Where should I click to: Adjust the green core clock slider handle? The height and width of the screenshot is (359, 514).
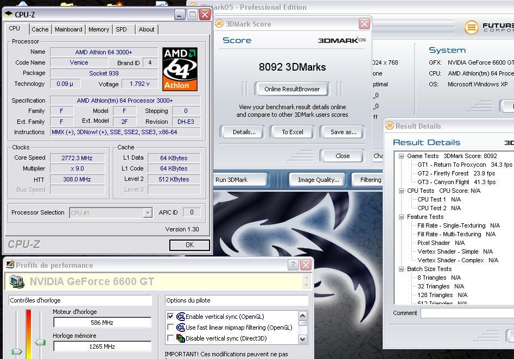pos(17,351)
